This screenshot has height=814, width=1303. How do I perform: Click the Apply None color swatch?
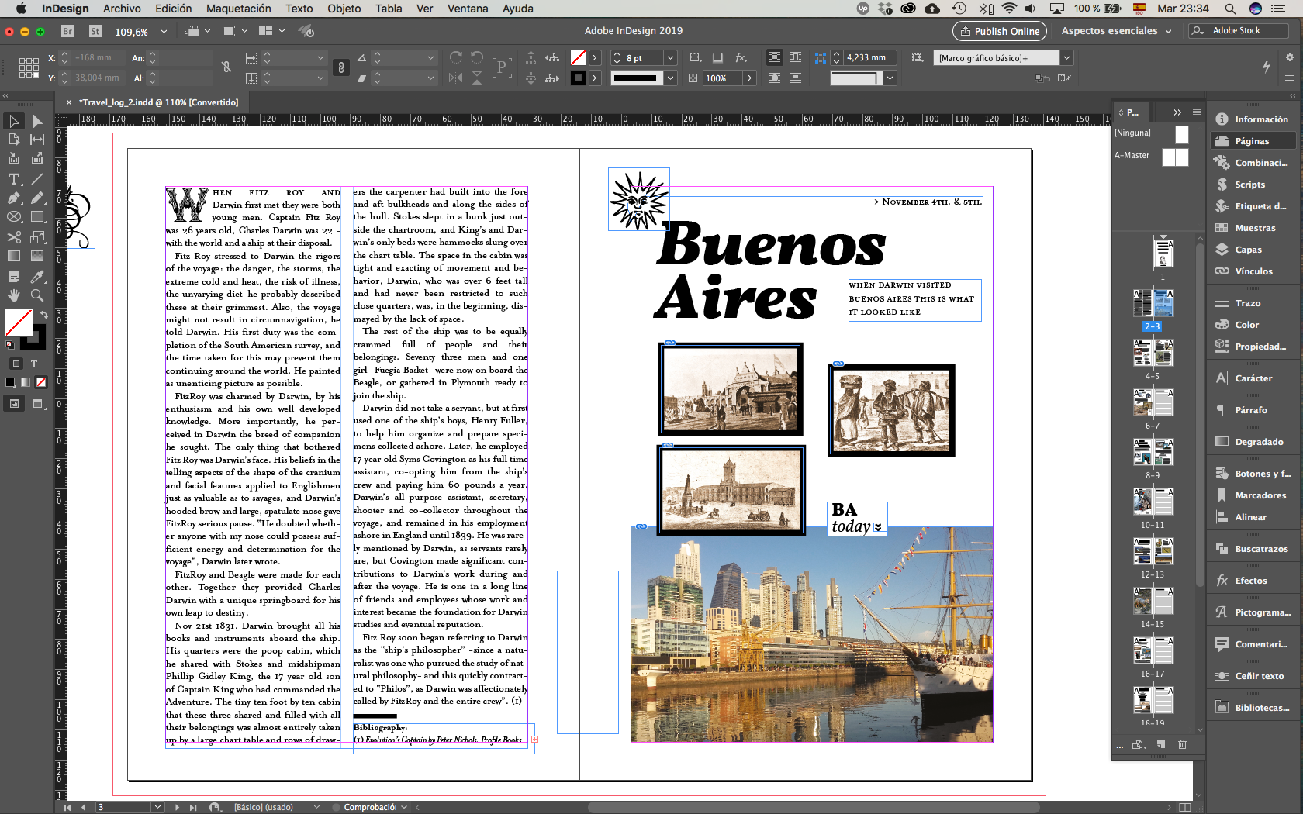[41, 382]
